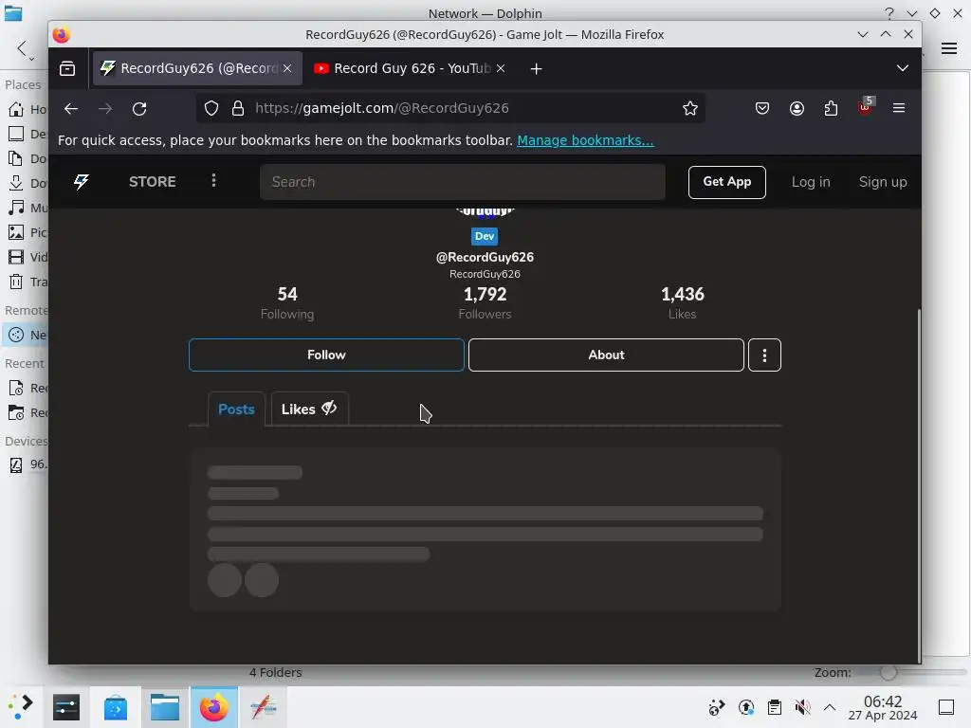View the 54 Following count
The width and height of the screenshot is (971, 728).
(286, 302)
